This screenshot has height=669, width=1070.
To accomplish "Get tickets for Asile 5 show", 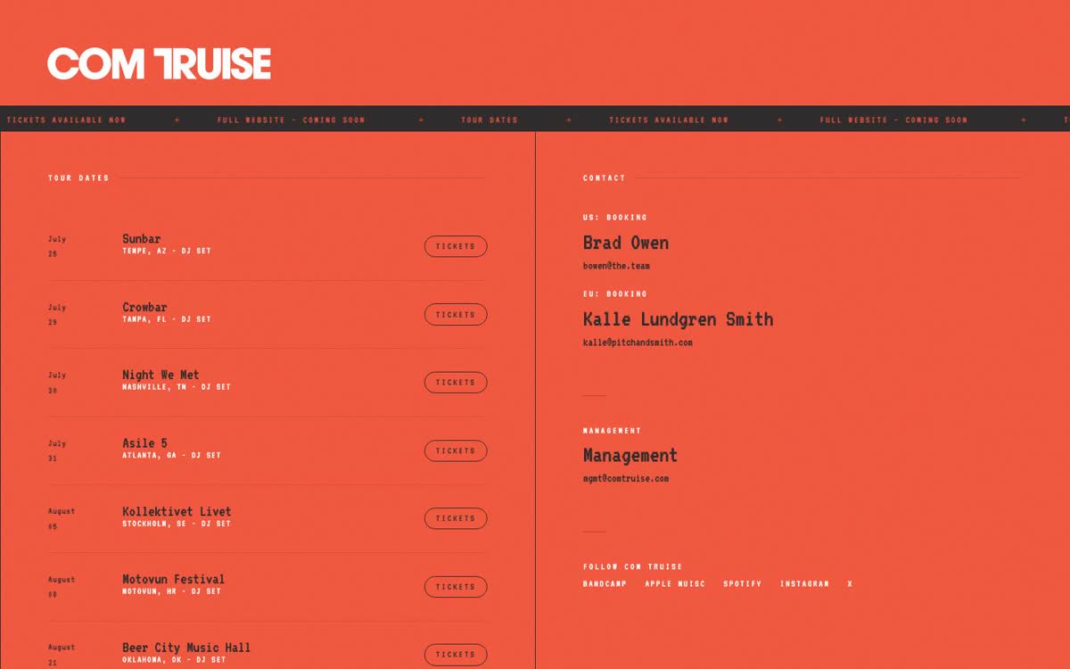I will pyautogui.click(x=456, y=450).
